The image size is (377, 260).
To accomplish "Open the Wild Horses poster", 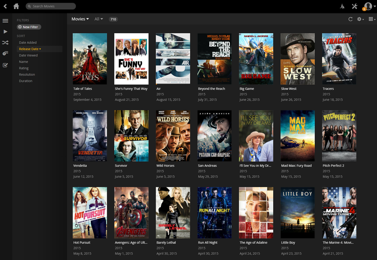I will (173, 136).
